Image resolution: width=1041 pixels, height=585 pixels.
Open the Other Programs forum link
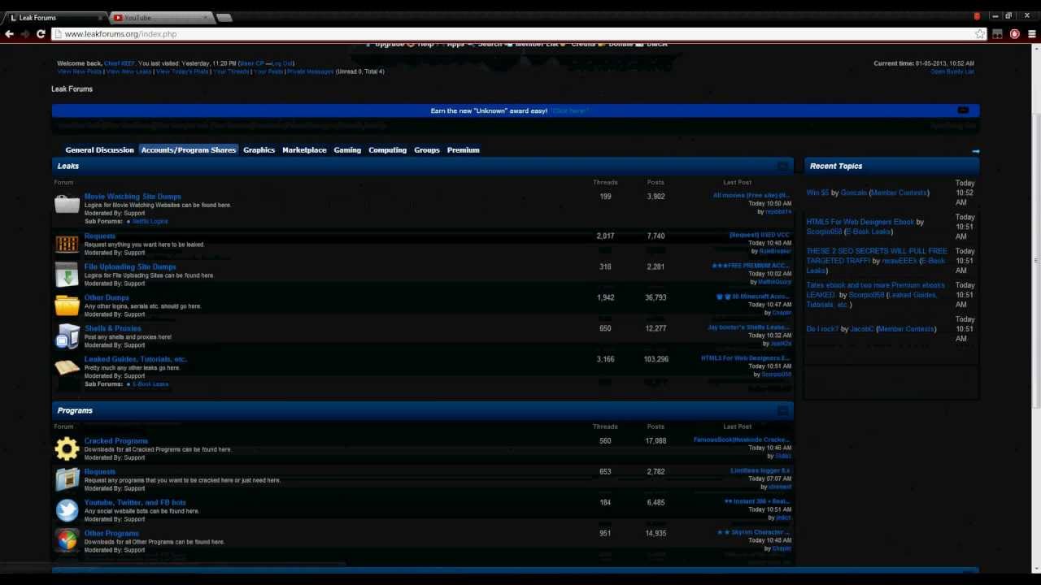tap(111, 533)
